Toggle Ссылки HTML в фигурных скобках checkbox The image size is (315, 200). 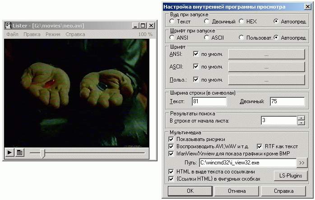coord(171,179)
